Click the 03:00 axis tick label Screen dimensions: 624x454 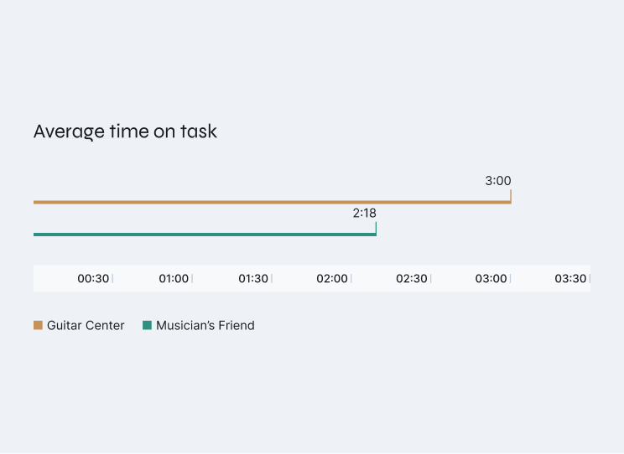tap(491, 279)
